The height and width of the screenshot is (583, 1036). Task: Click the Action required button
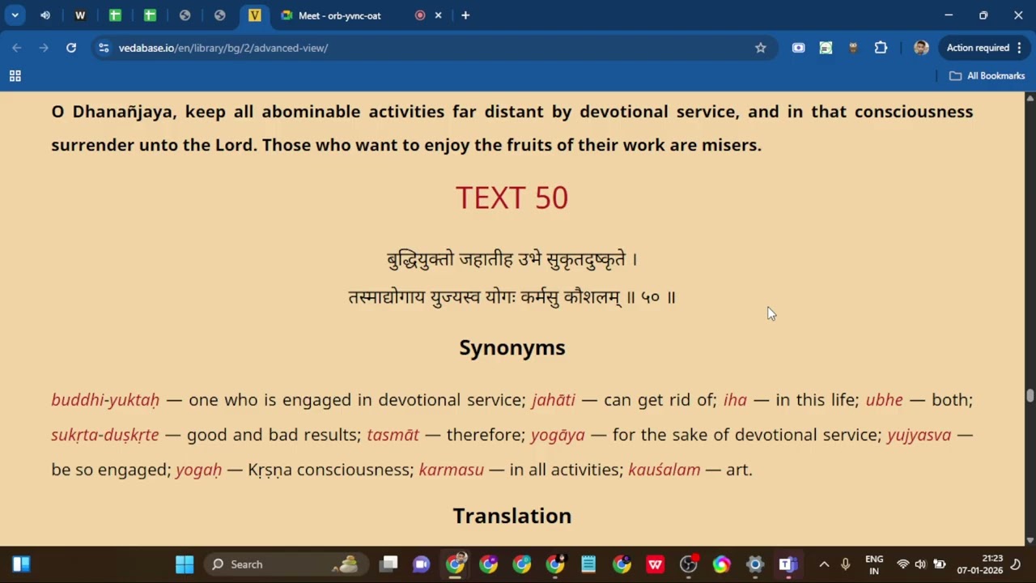(978, 48)
